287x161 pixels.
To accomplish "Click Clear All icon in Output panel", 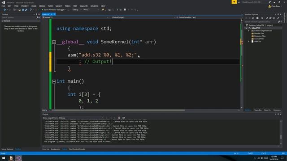I will [x=119, y=118].
